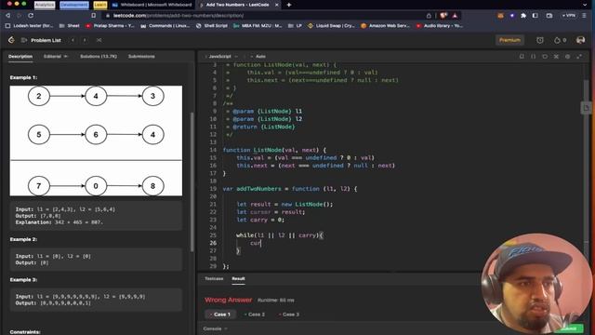Click the Brave rewards triangle icon

coord(455,16)
